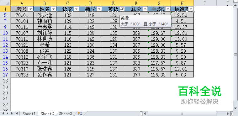238x116 pixels.
Task: Switch to the Sheet3 tab
Action: tap(66, 113)
